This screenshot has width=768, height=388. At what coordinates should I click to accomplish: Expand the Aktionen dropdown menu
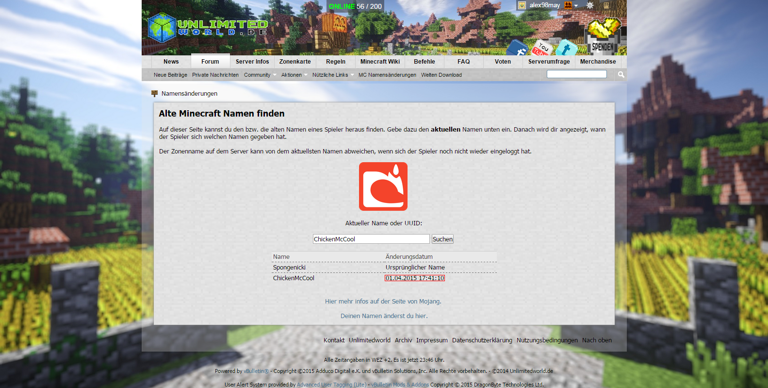(x=294, y=75)
